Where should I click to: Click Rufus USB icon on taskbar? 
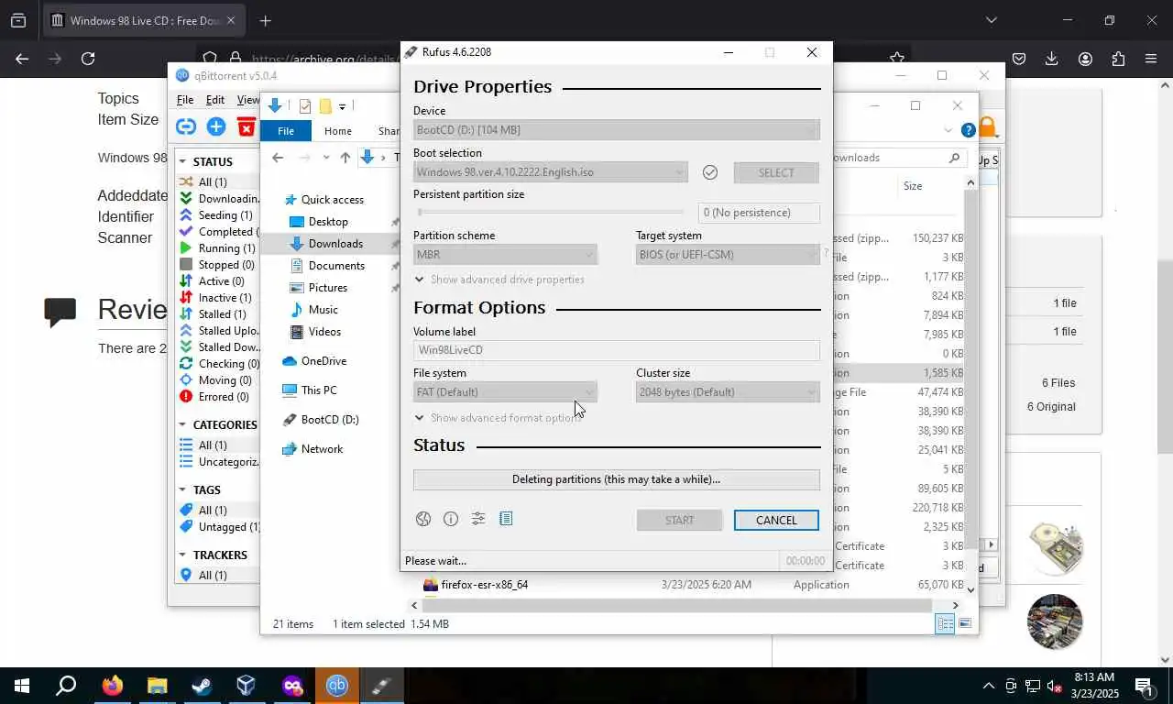point(381,685)
